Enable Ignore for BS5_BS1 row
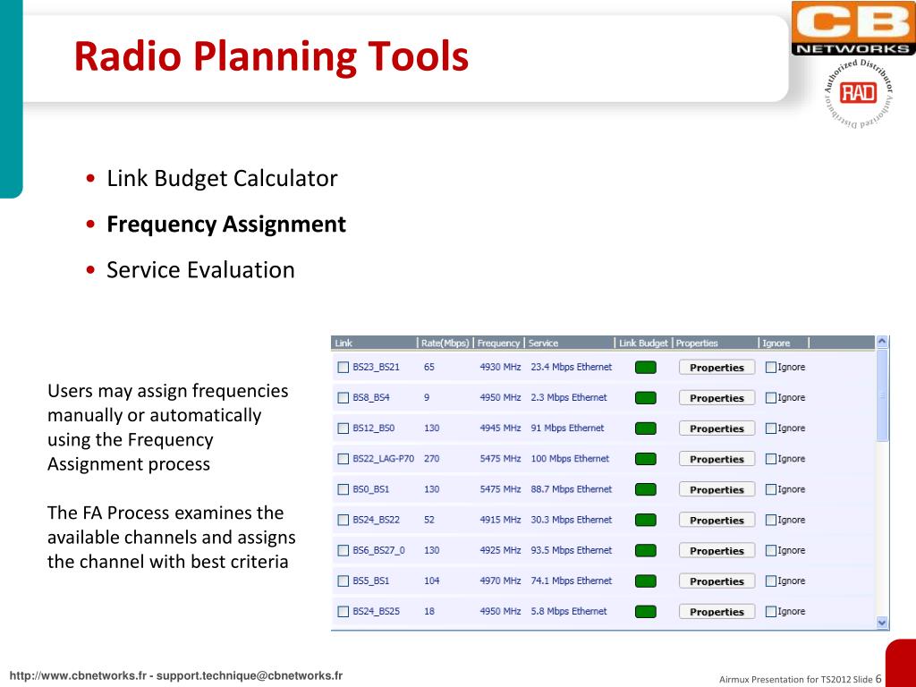The height and width of the screenshot is (687, 916). point(770,581)
